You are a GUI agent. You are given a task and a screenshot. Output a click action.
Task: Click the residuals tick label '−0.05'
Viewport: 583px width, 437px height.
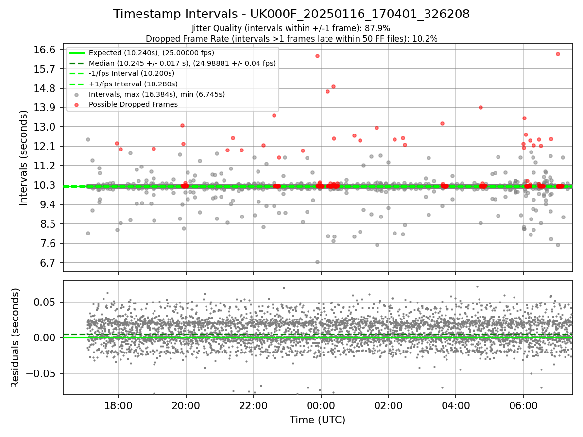41,373
